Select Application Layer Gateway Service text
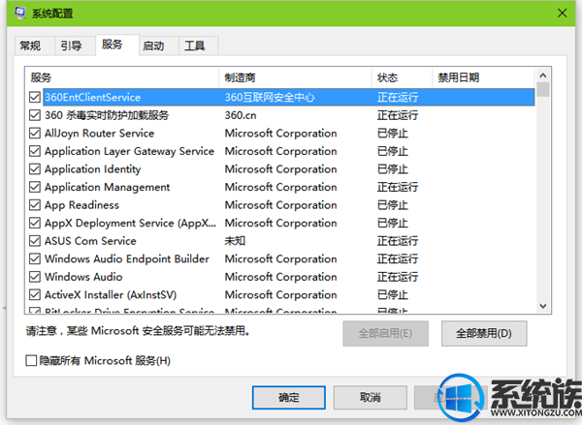This screenshot has height=425, width=582. pos(129,151)
